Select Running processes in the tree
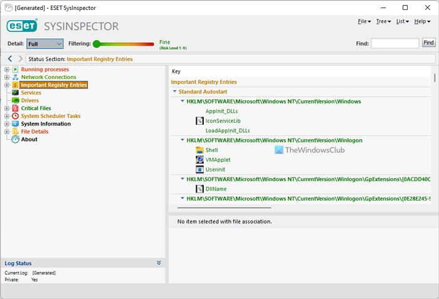The height and width of the screenshot is (299, 439). [x=45, y=69]
